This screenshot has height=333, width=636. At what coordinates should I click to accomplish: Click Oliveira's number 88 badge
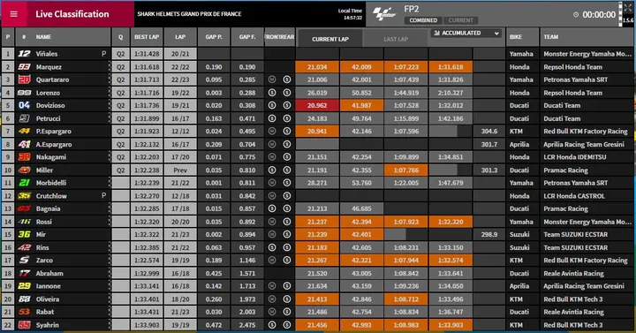(x=25, y=299)
